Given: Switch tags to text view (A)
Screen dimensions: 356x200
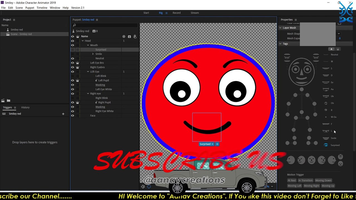Looking at the screenshot, I should (x=331, y=49).
